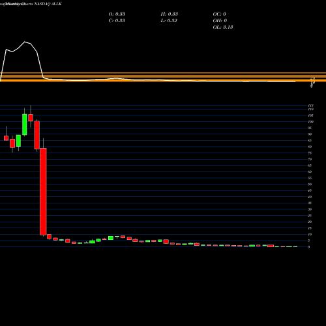Click the tallest red candlestick
This screenshot has height=326, width=326.
(x=43, y=192)
